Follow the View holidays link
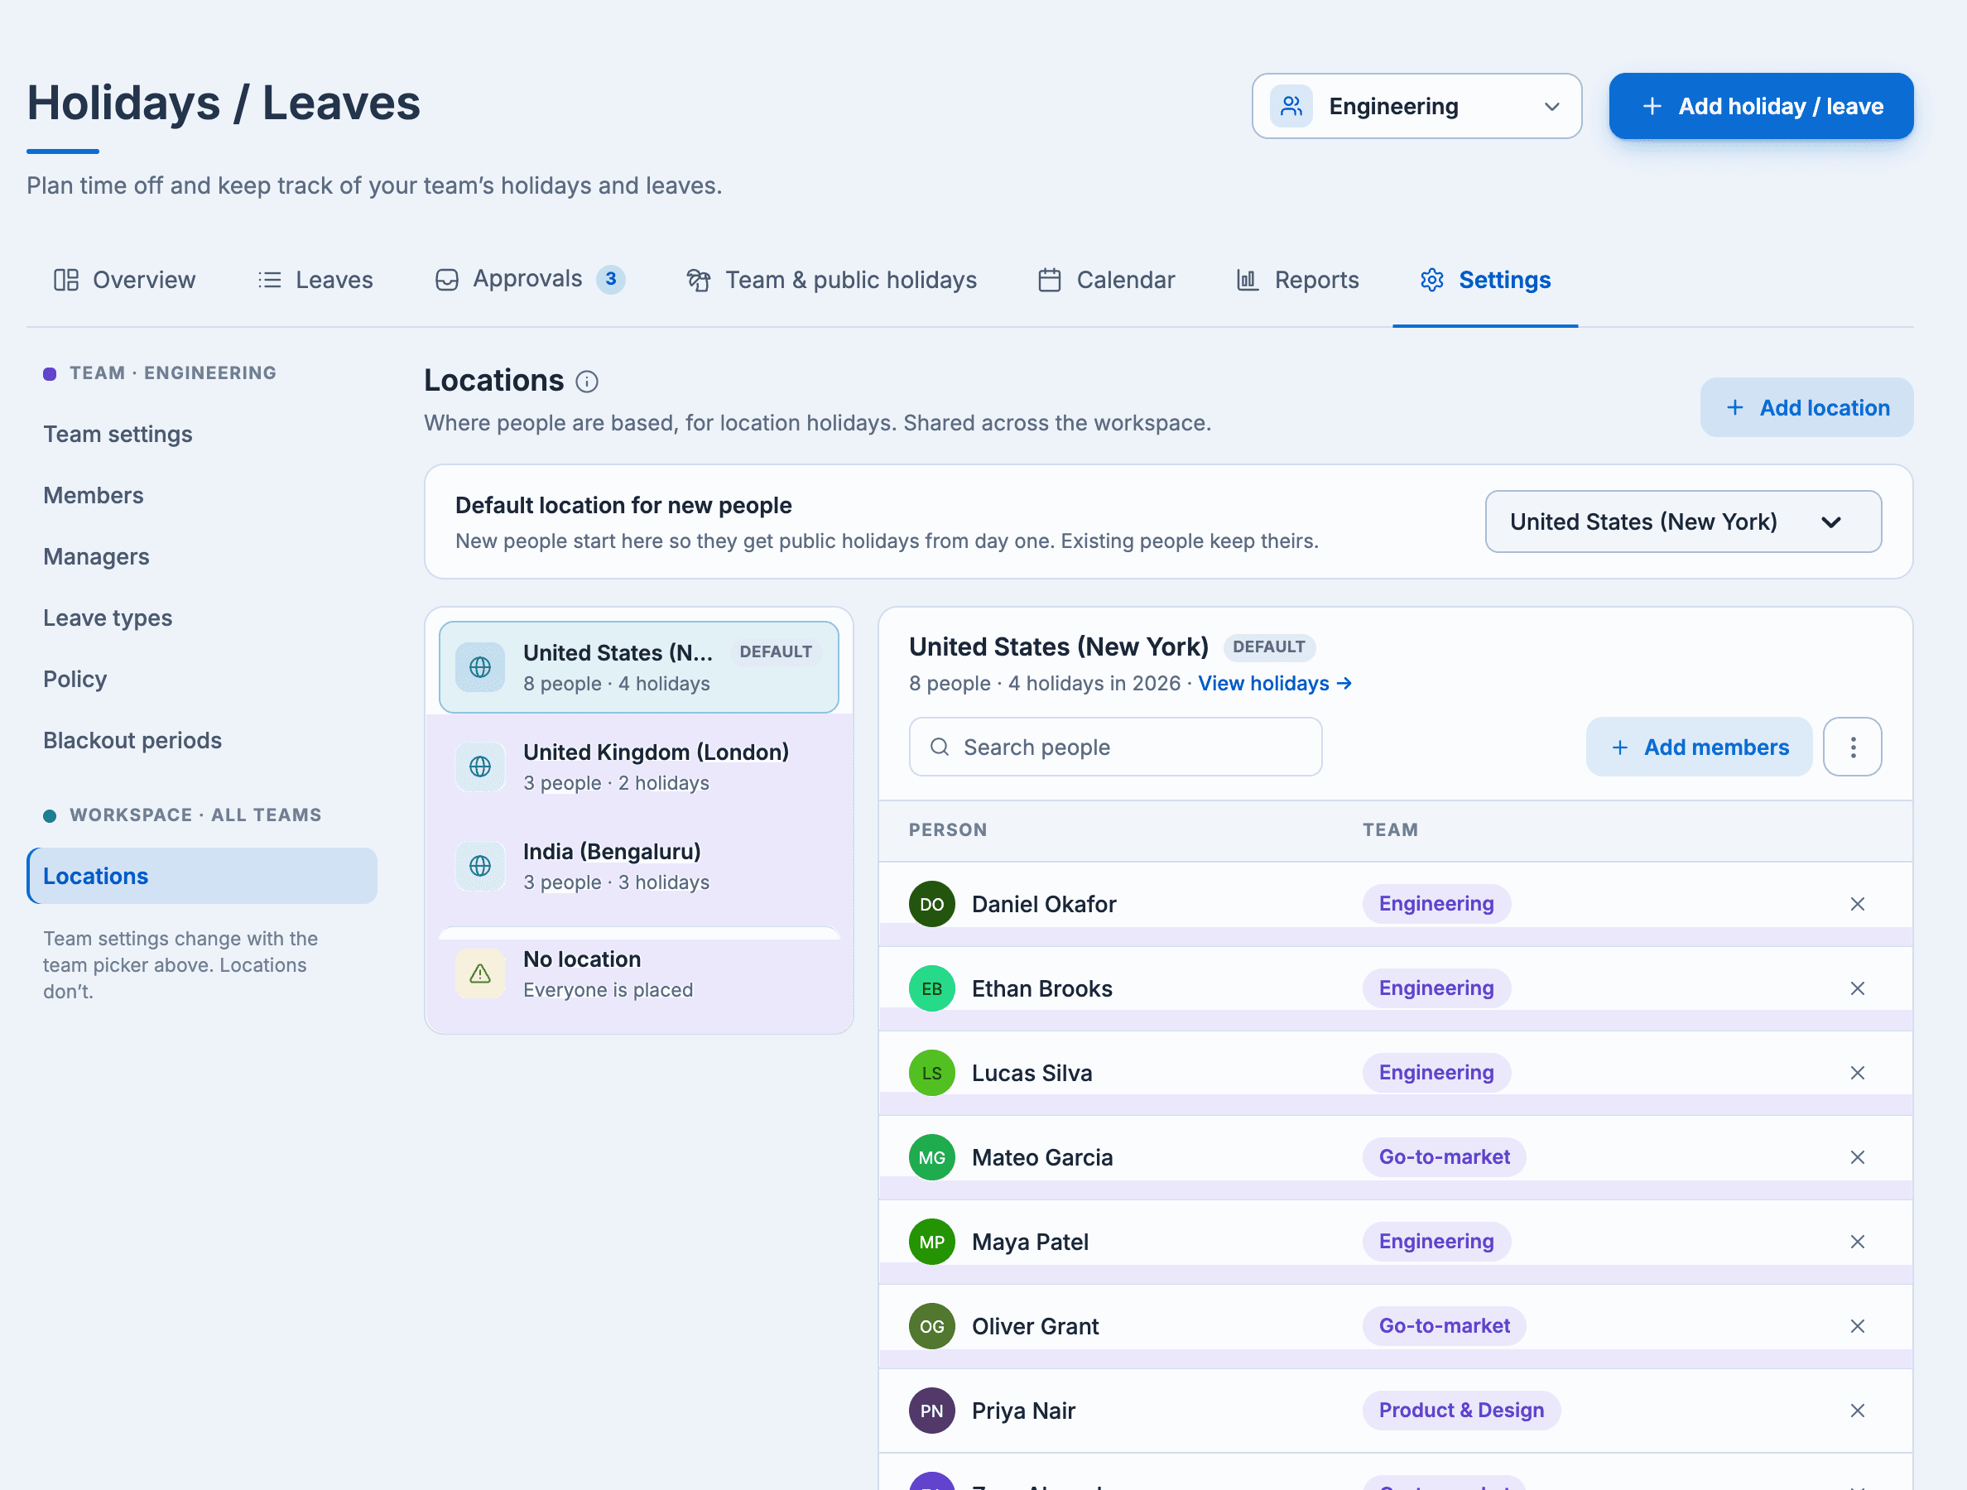Image resolution: width=1967 pixels, height=1490 pixels. pyautogui.click(x=1274, y=684)
